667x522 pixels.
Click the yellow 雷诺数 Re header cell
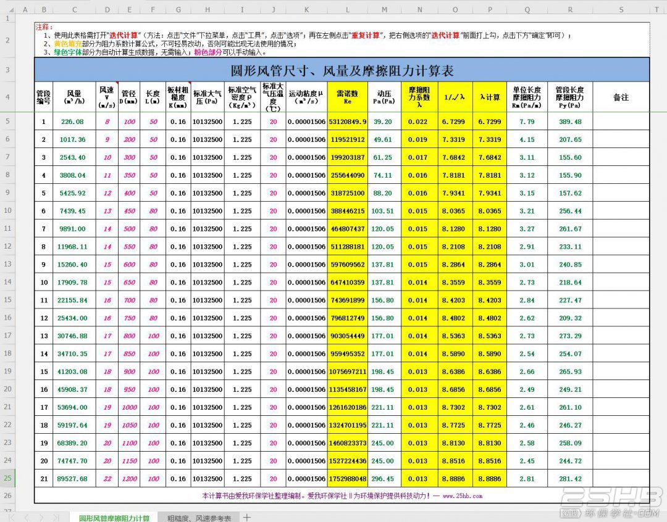tap(348, 97)
